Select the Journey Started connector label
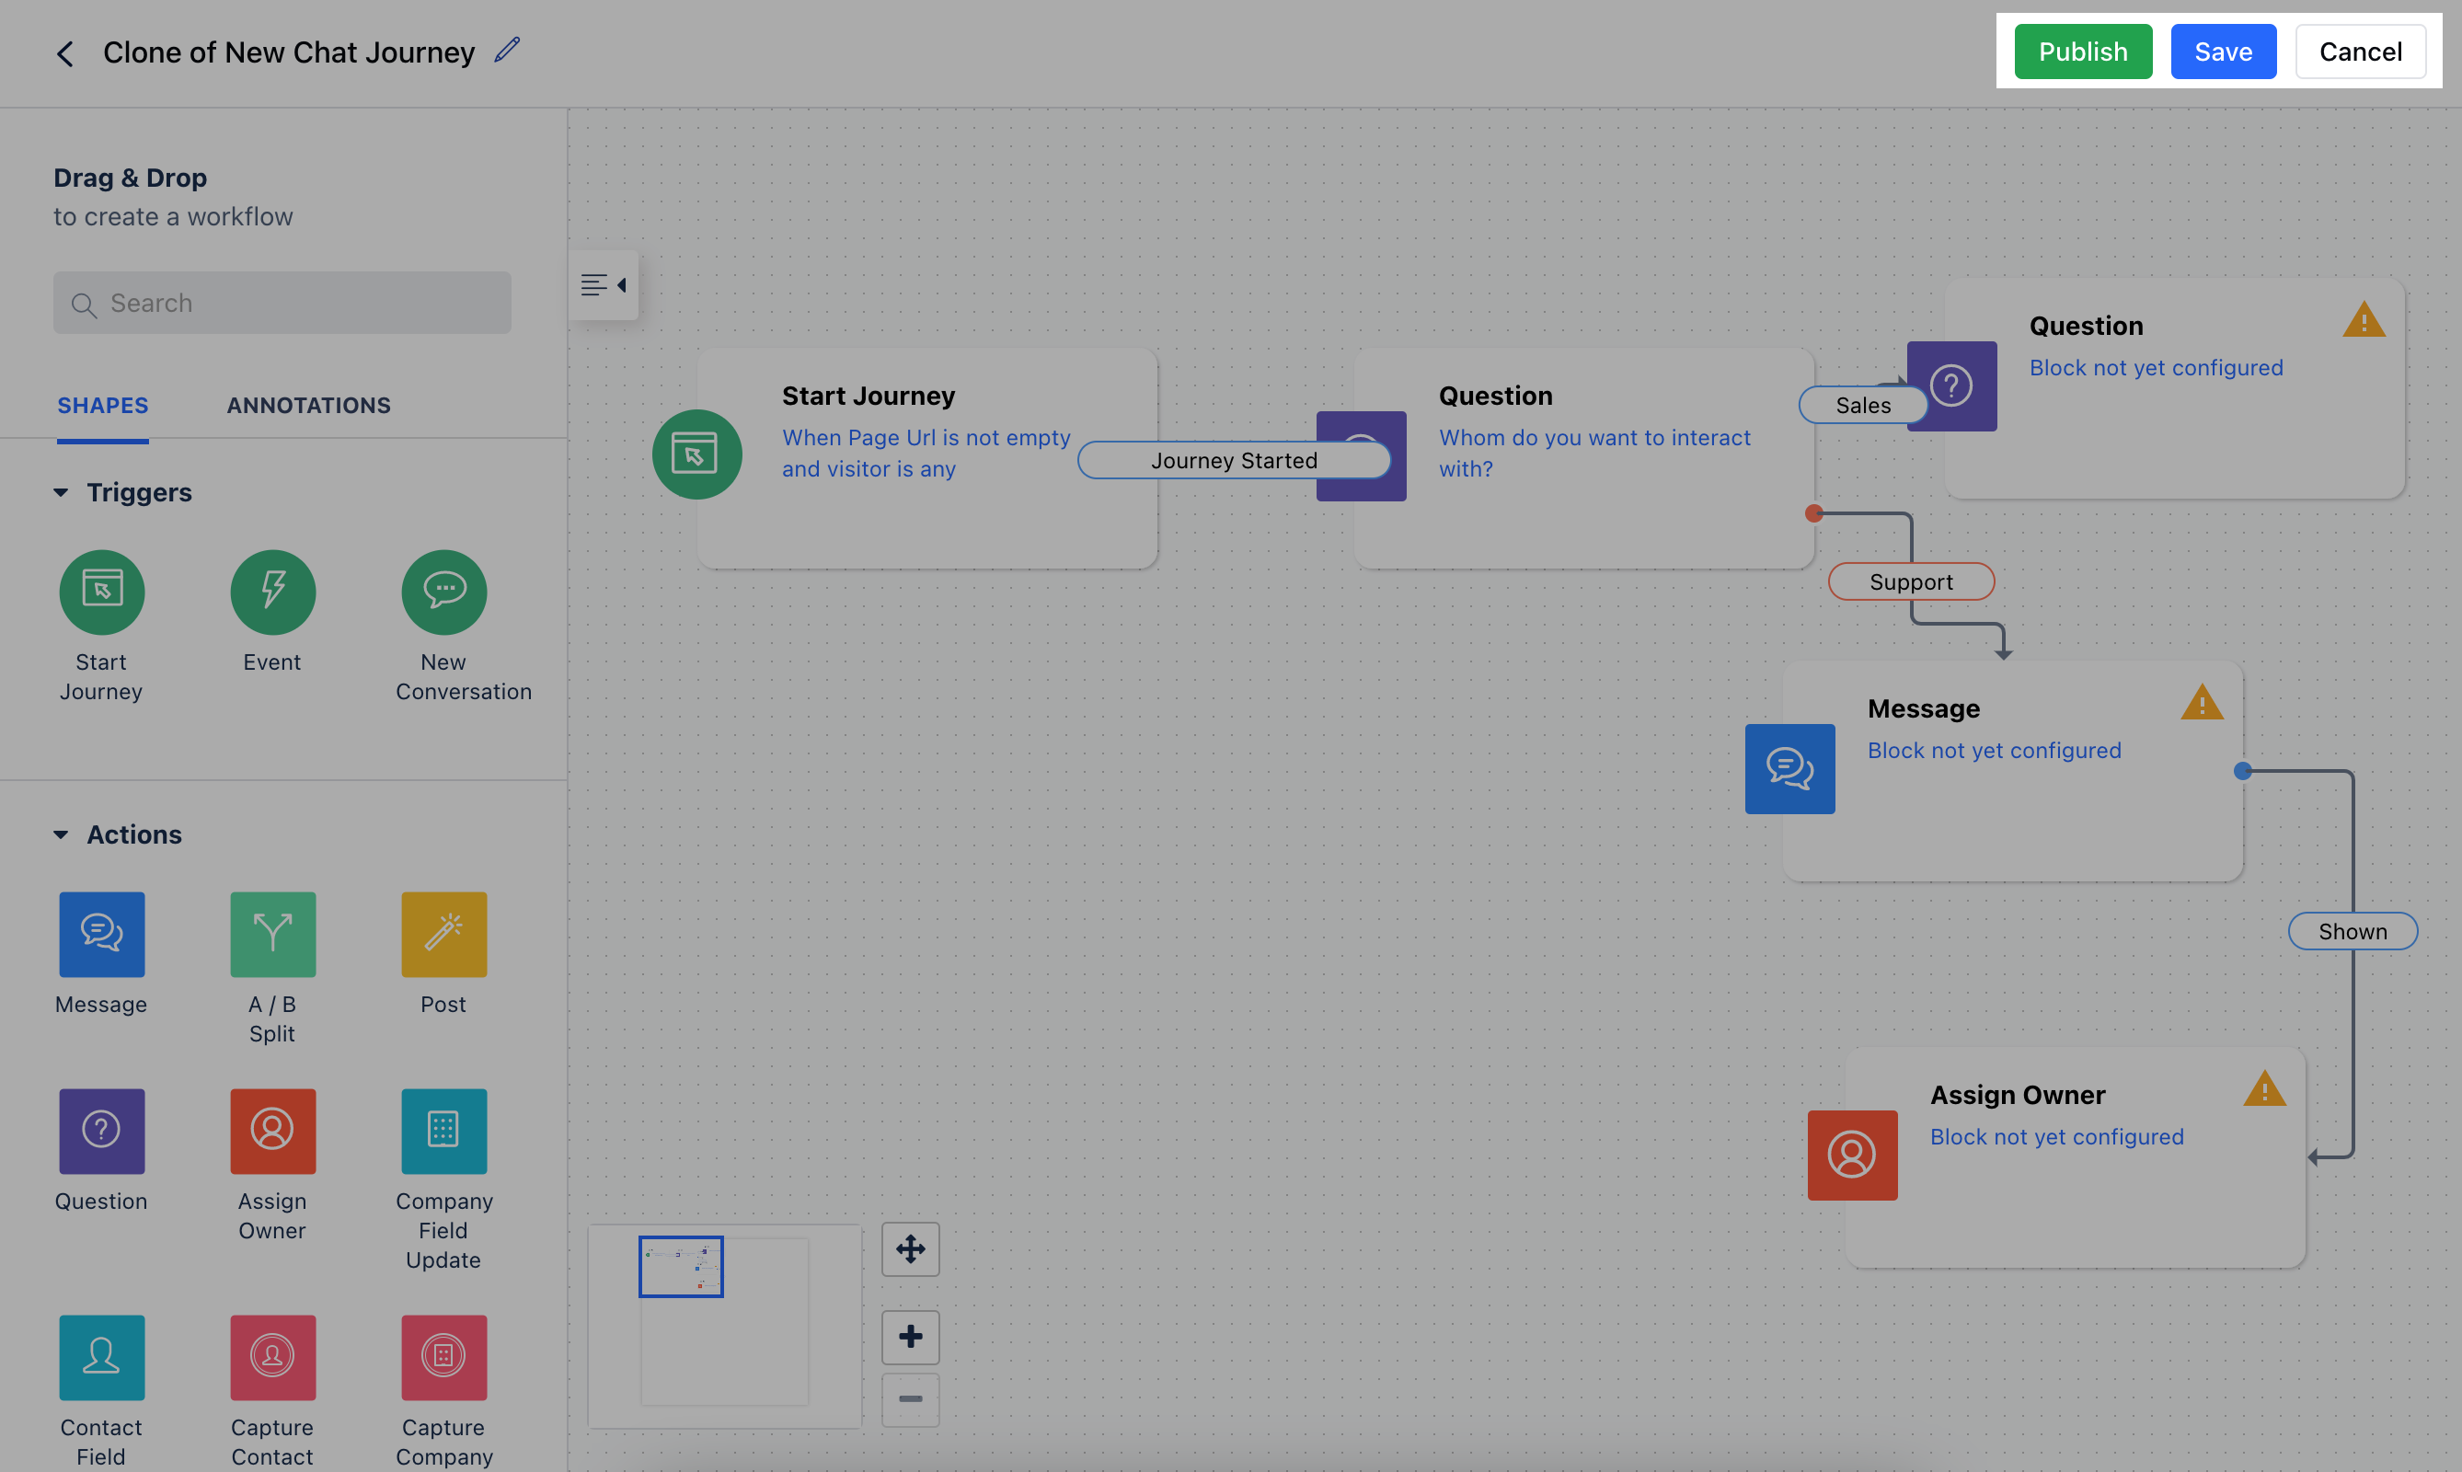Image resolution: width=2462 pixels, height=1472 pixels. 1233,460
